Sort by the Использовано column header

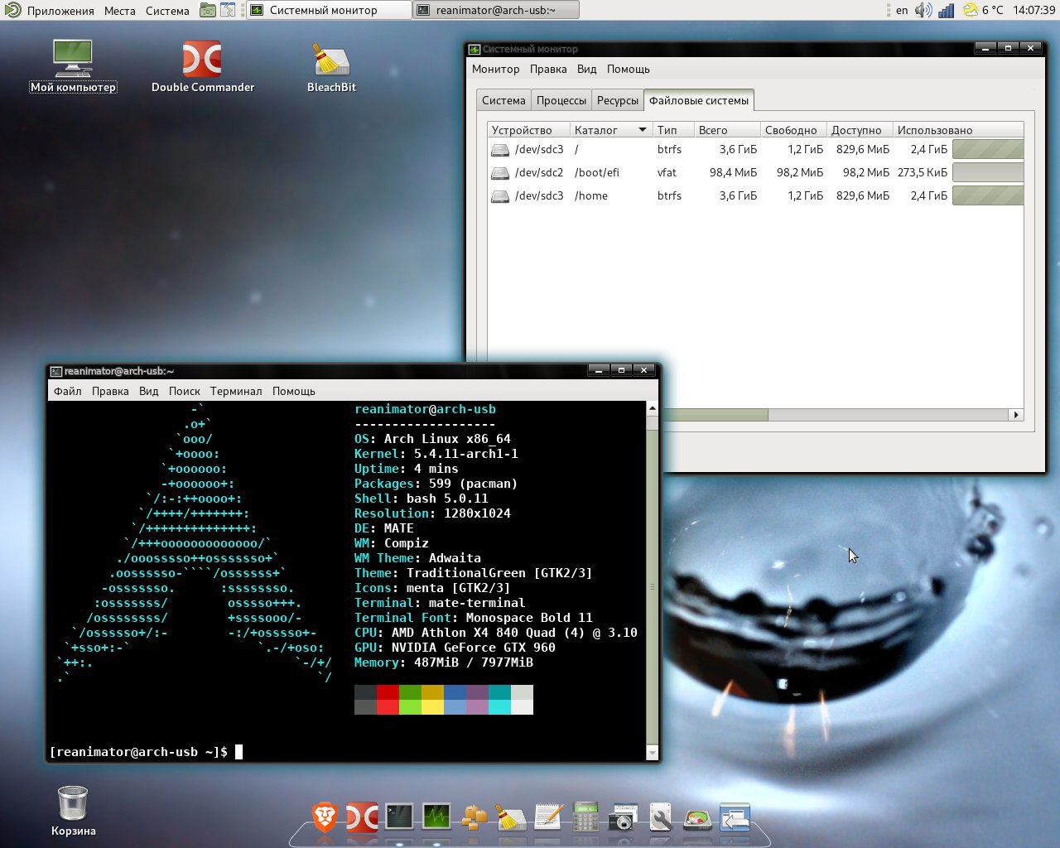point(958,130)
